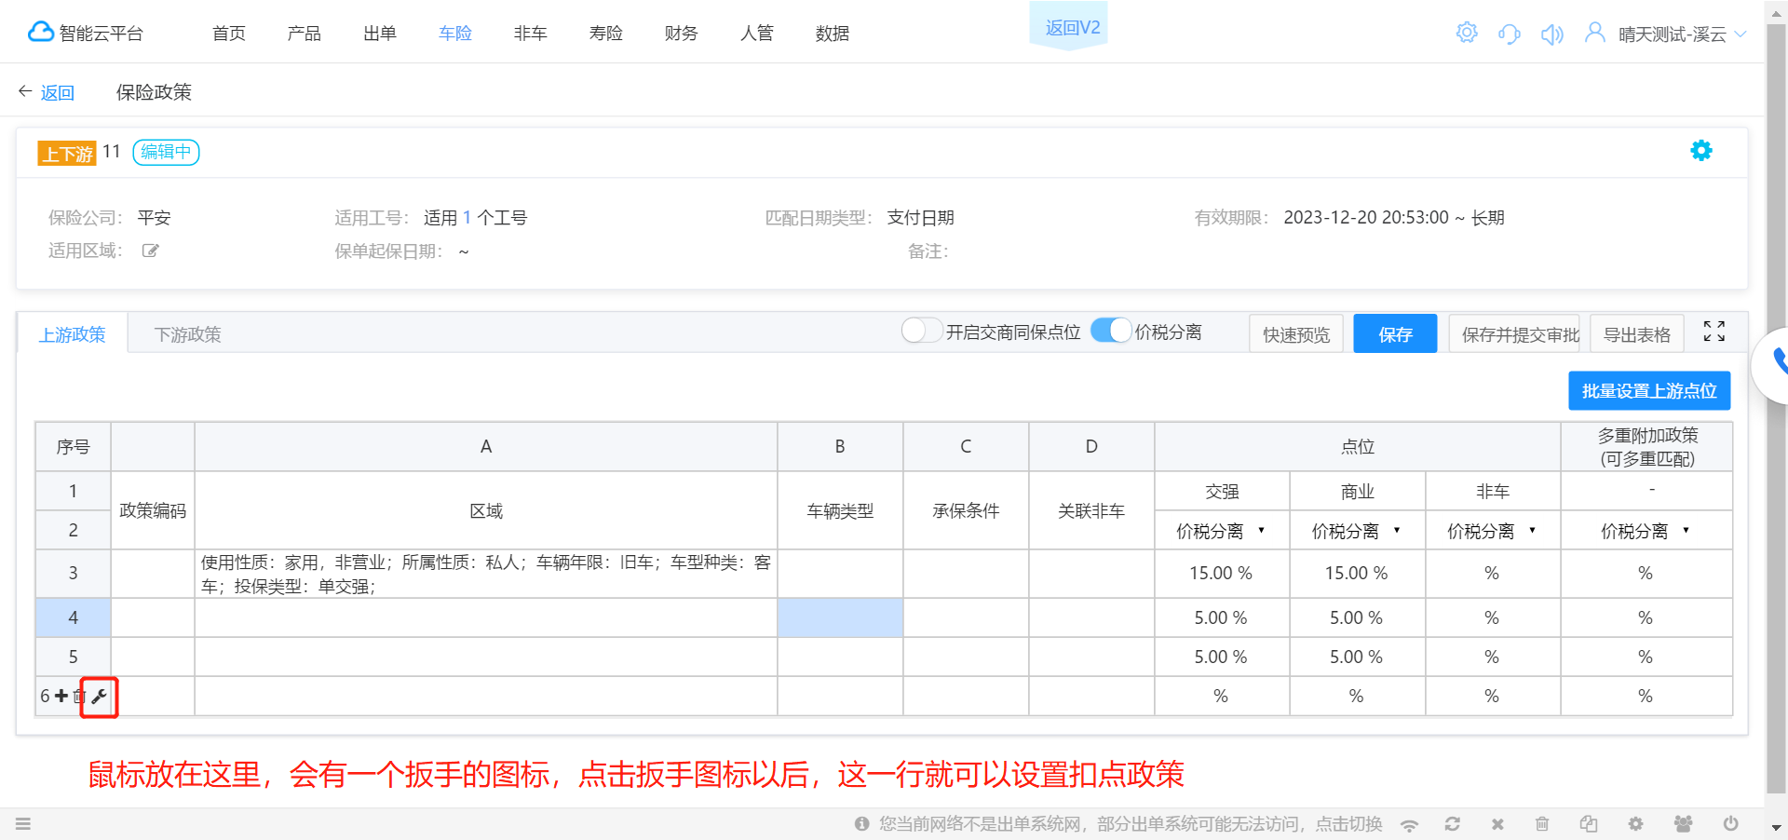The image size is (1788, 840).
Task: Select row header 4
Action: coord(73,617)
